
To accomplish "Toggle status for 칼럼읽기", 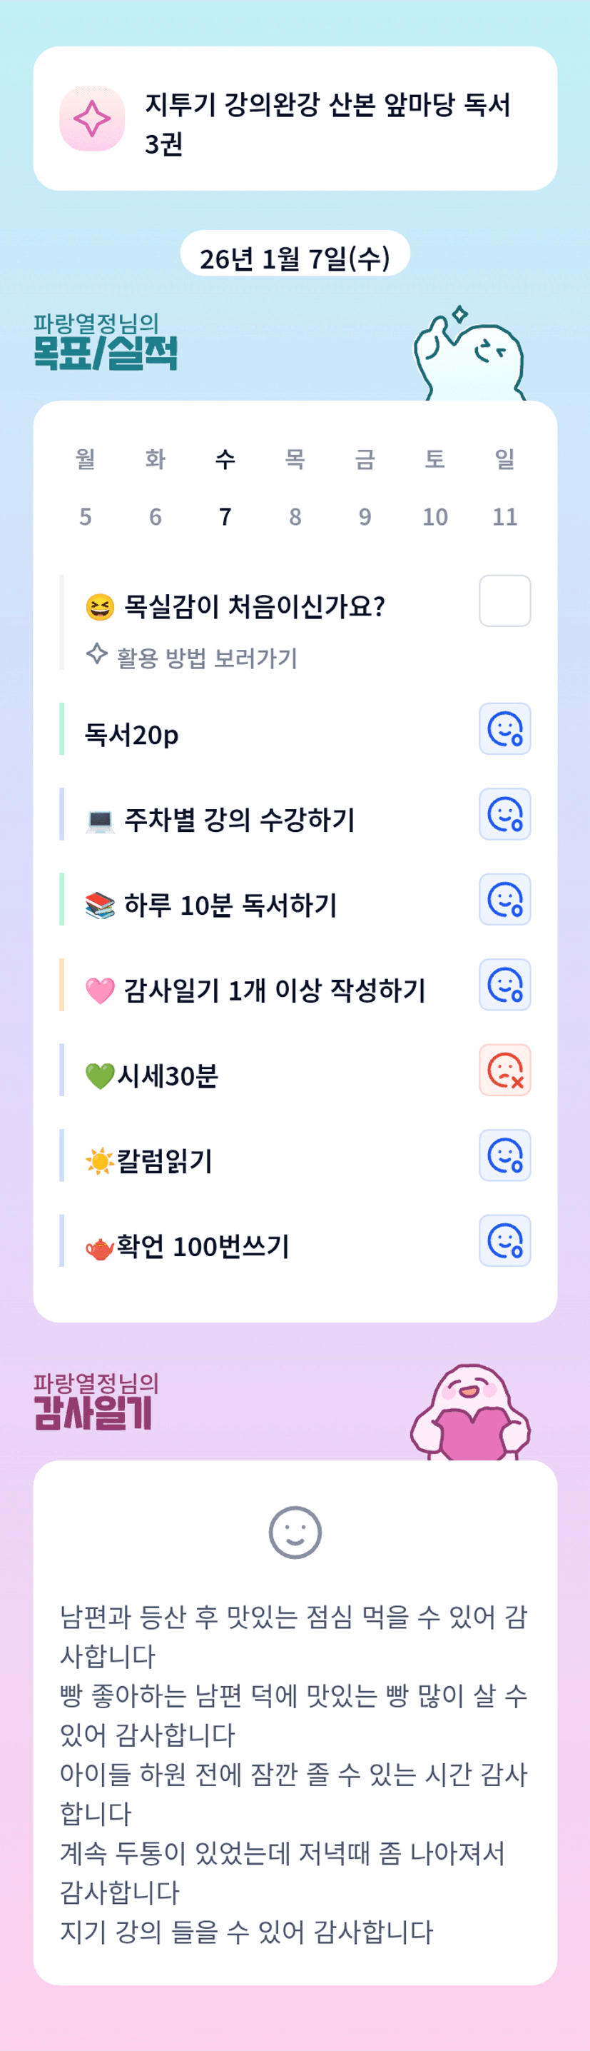I will 505,1155.
